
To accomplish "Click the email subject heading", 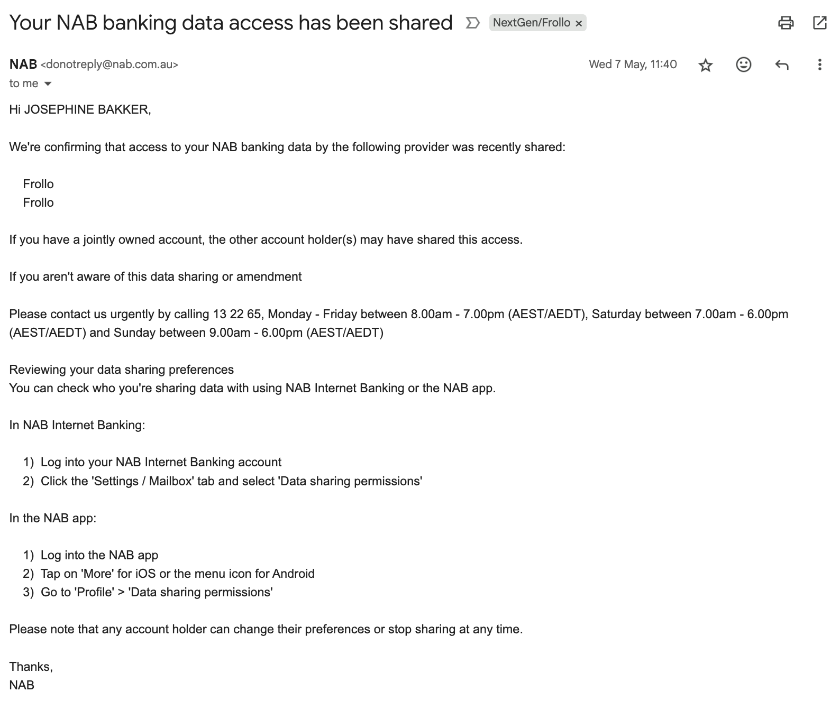I will 231,23.
